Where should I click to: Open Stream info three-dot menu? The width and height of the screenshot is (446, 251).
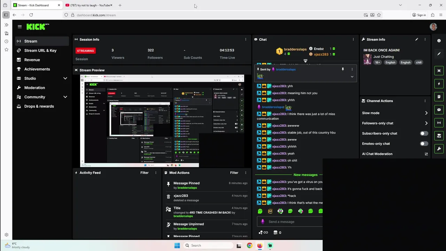(425, 39)
